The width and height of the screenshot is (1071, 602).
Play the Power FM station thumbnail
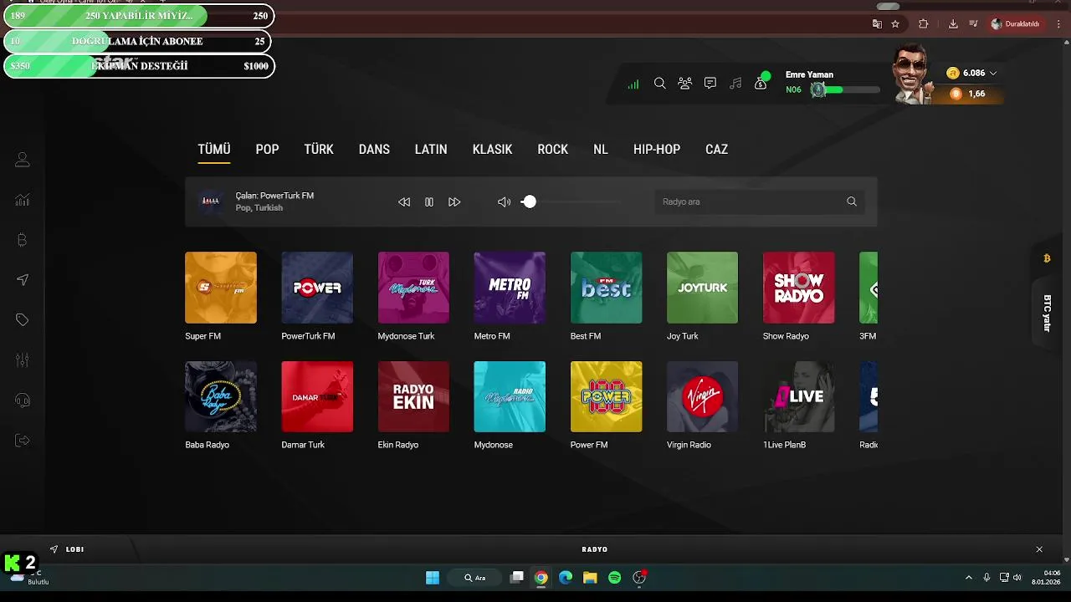[607, 396]
